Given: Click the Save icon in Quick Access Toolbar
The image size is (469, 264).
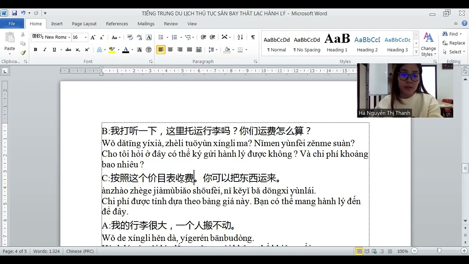Looking at the screenshot, I should tap(14, 13).
